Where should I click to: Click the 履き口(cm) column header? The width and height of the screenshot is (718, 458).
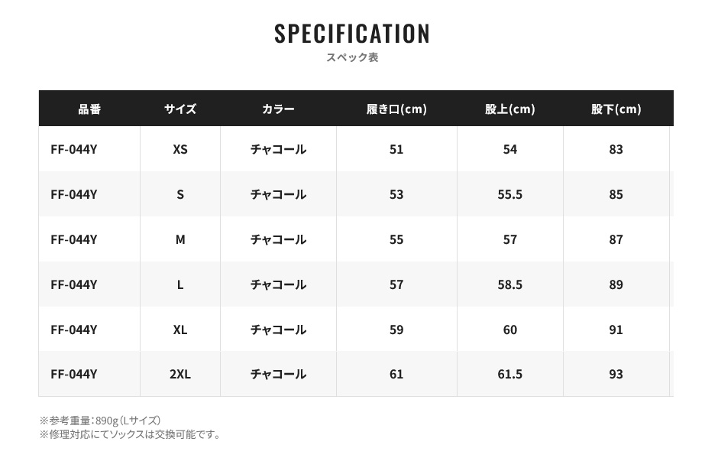[396, 109]
